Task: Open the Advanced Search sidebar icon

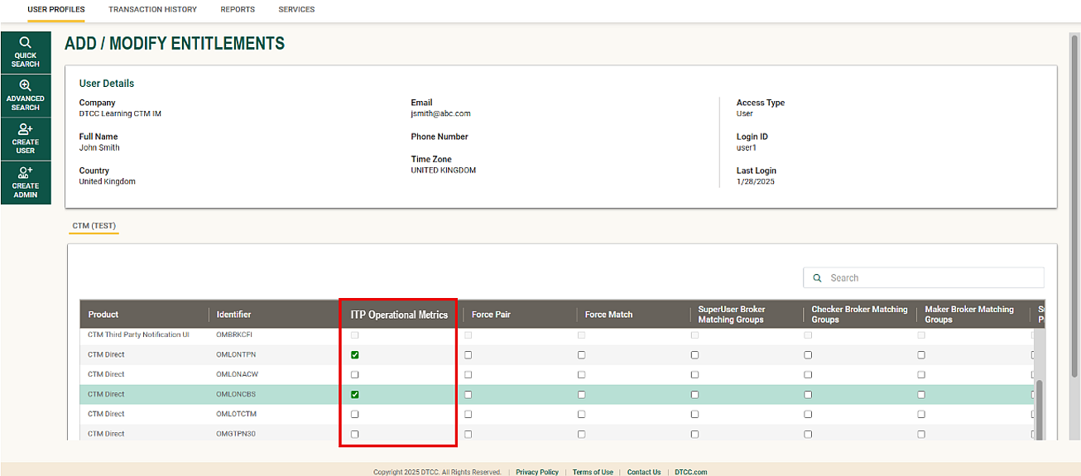Action: coord(26,95)
